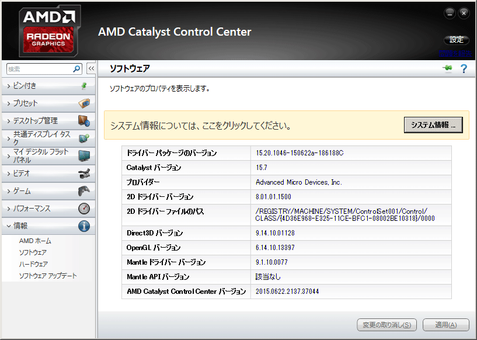Viewport: 477px width, 340px height.
Task: Click the 2D ドライバー ファイルのパス label
Action: tap(165, 211)
